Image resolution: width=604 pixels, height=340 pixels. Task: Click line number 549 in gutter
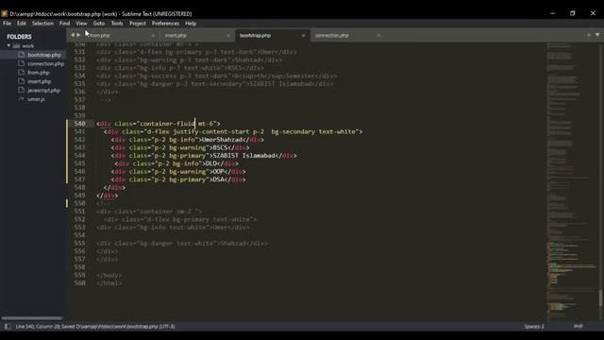click(x=79, y=195)
